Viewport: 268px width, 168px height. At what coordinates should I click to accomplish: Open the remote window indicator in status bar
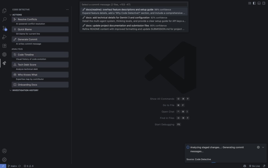(x=3, y=166)
